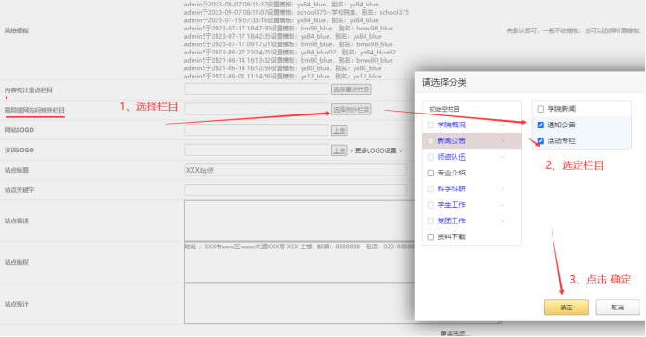Screen dimensions: 646x337
Task: Expand the 党团工作 submenu arrow
Action: (503, 221)
